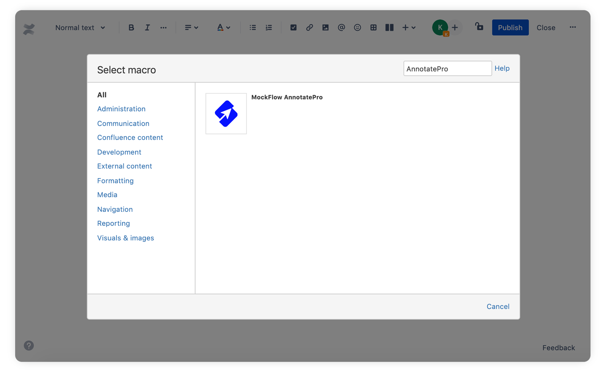Select the Reporting category
Screen dimensions: 606x372
(113, 223)
